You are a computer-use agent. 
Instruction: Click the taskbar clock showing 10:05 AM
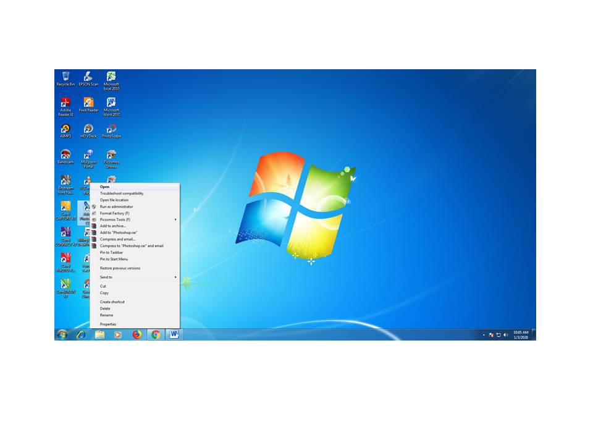tap(520, 335)
